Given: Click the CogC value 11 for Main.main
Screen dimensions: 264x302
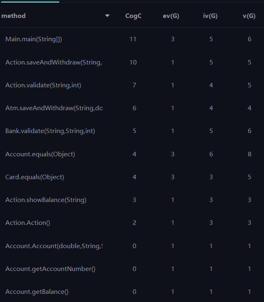Looking at the screenshot, I should pyautogui.click(x=133, y=39).
